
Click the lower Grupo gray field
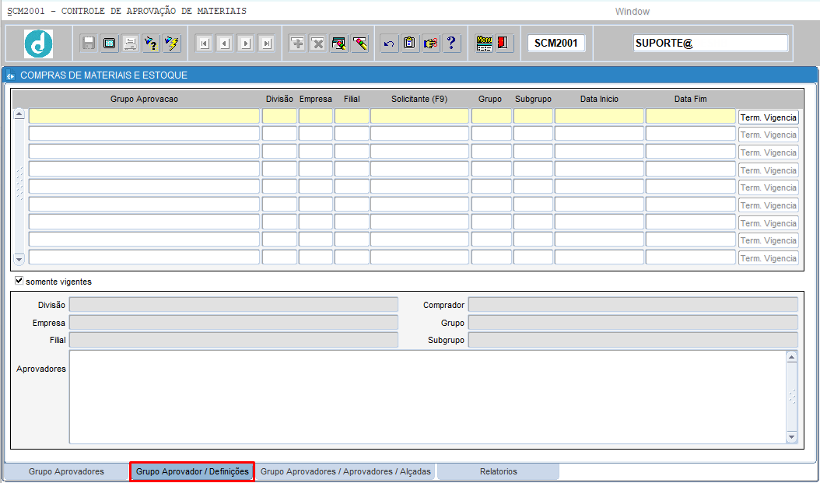(x=633, y=323)
